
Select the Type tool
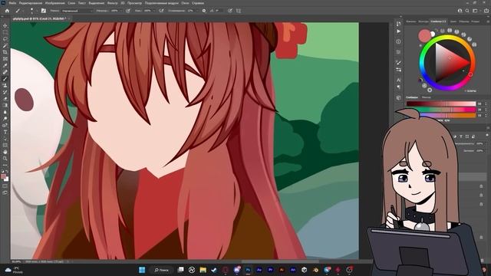tap(5, 132)
